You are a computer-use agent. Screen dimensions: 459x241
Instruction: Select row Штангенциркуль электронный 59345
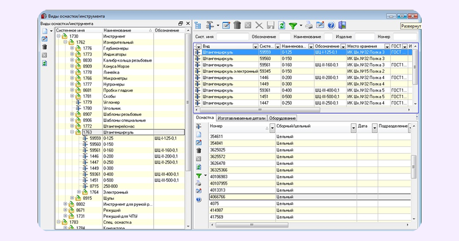pos(303,71)
